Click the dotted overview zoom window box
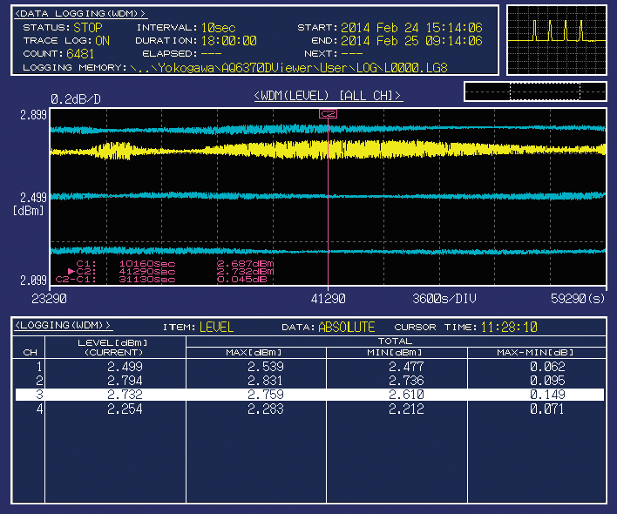Screen dimensions: 617x514 pos(545,91)
